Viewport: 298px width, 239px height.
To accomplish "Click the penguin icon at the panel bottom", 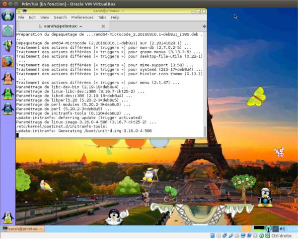I will (8, 218).
